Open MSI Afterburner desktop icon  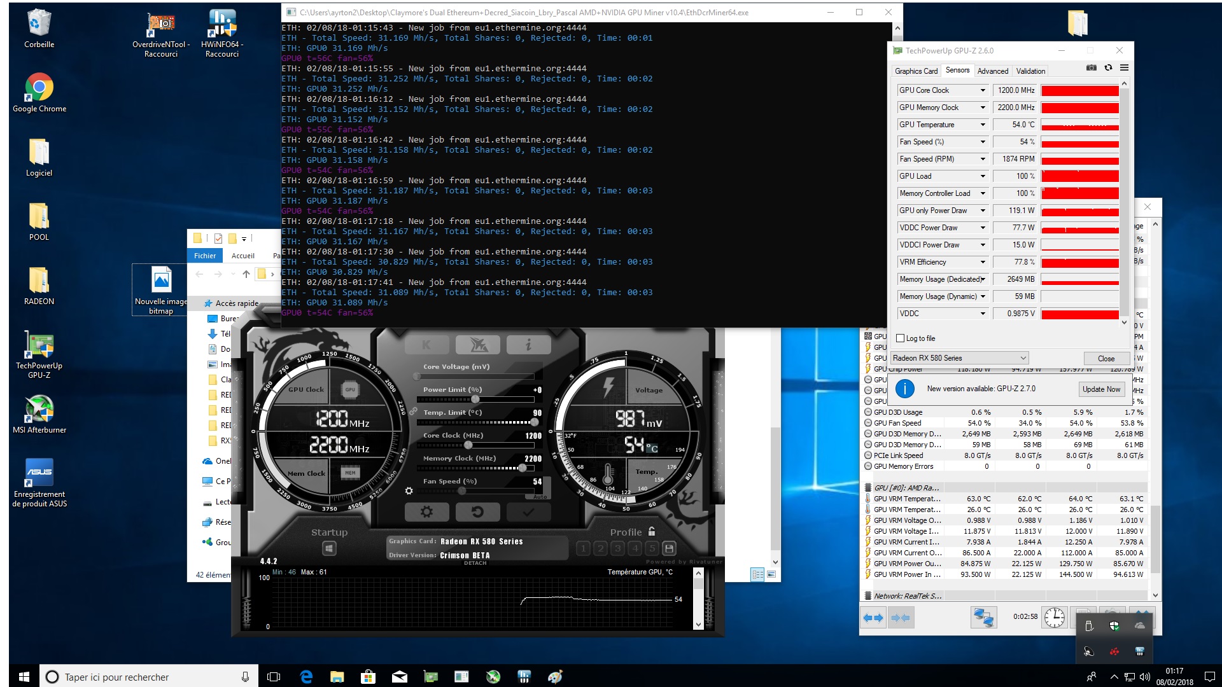[39, 415]
